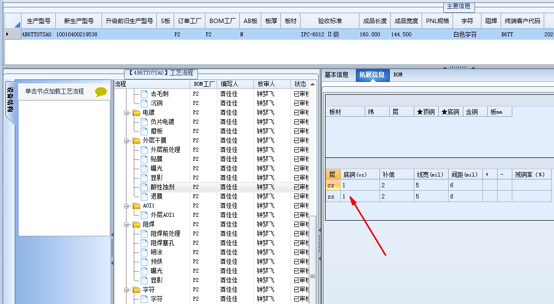554x304 pixels.
Task: Click the 线宽 cell in cs row
Action: coord(431,185)
